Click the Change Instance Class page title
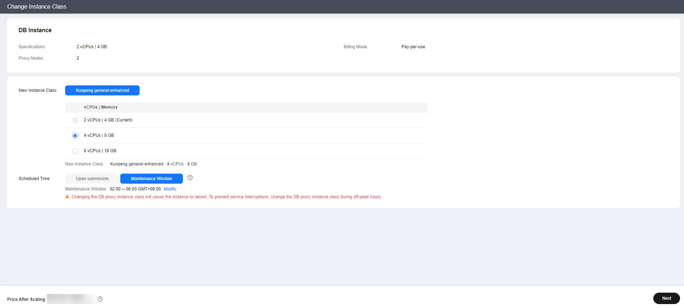 (37, 7)
